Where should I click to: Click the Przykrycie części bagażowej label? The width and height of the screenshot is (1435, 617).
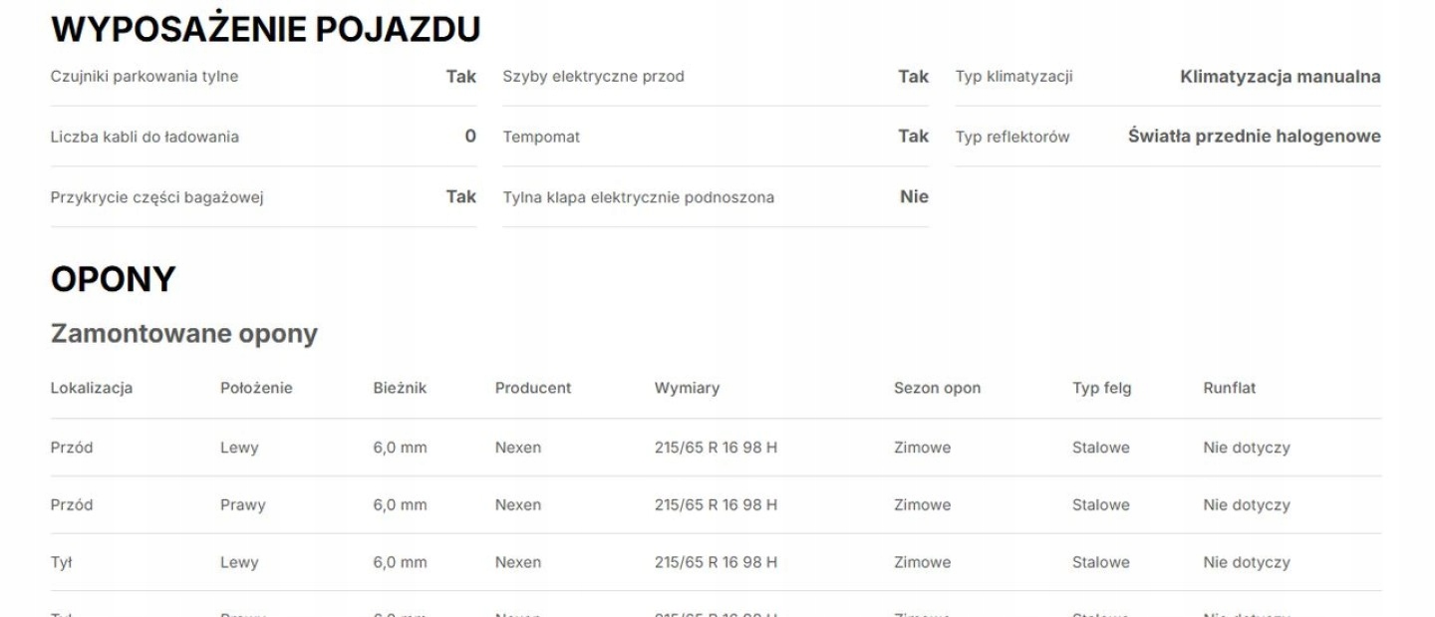pyautogui.click(x=156, y=197)
